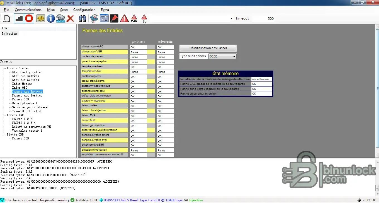This screenshot has height=203, width=379.
Task: Select Pannes des Entrées tree item
Action: 27,91
